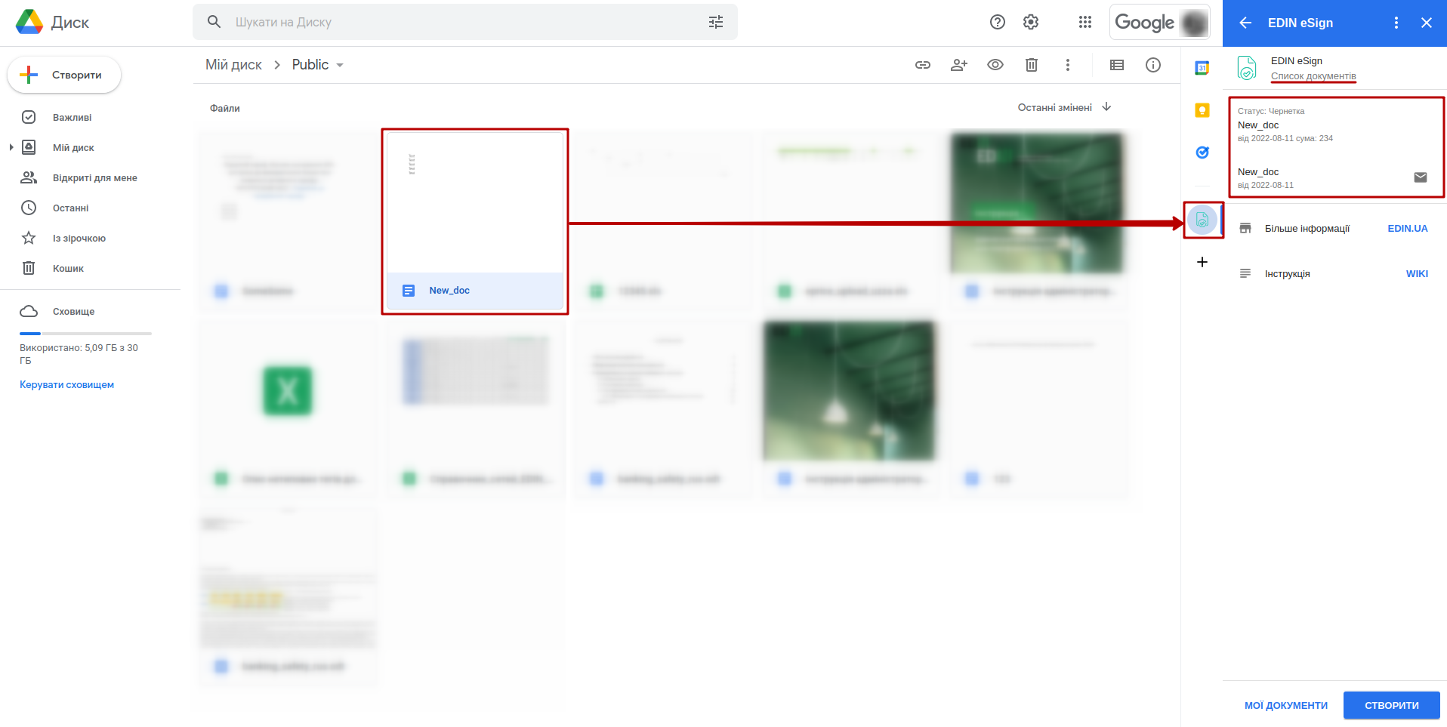
Task: Open draft New_doc with сума 234
Action: pyautogui.click(x=1336, y=125)
